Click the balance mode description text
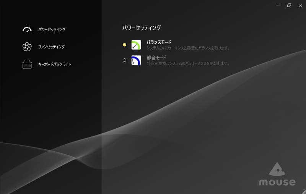 (188, 48)
